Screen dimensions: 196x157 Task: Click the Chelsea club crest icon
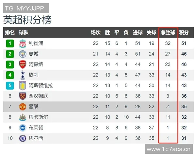[23, 138]
